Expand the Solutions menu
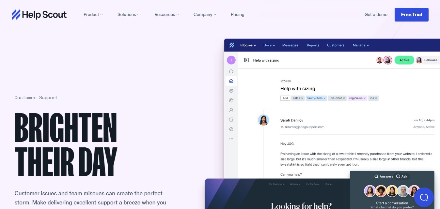This screenshot has width=440, height=209. pos(128,14)
